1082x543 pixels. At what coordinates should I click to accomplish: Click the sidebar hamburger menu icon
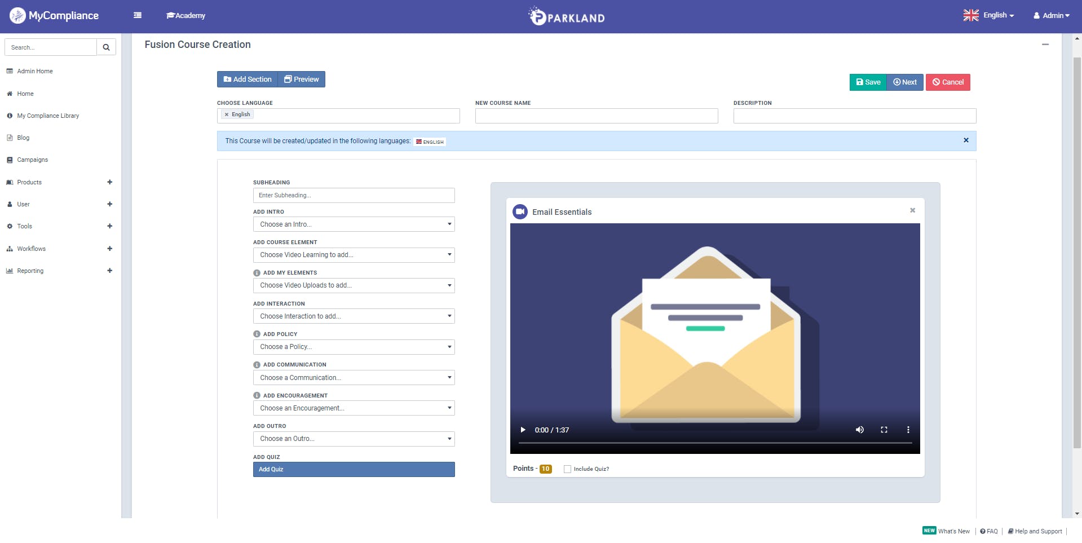pos(137,15)
